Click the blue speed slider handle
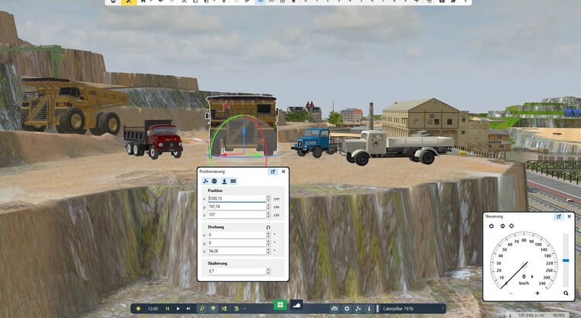This screenshot has width=581, height=318. point(566,261)
